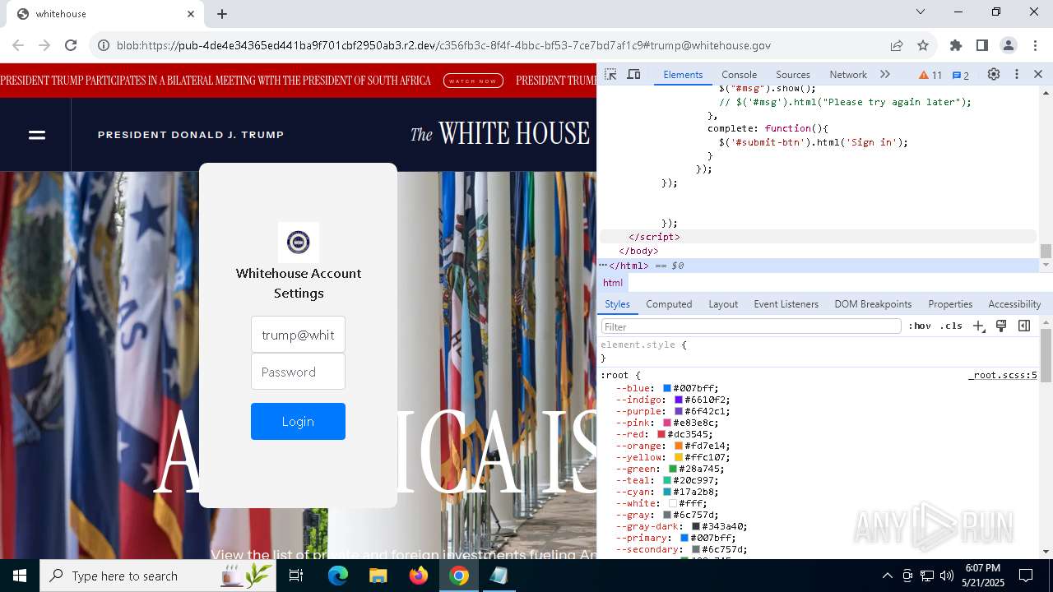Toggle the computed styles sidebar icon
1053x592 pixels.
1024,326
